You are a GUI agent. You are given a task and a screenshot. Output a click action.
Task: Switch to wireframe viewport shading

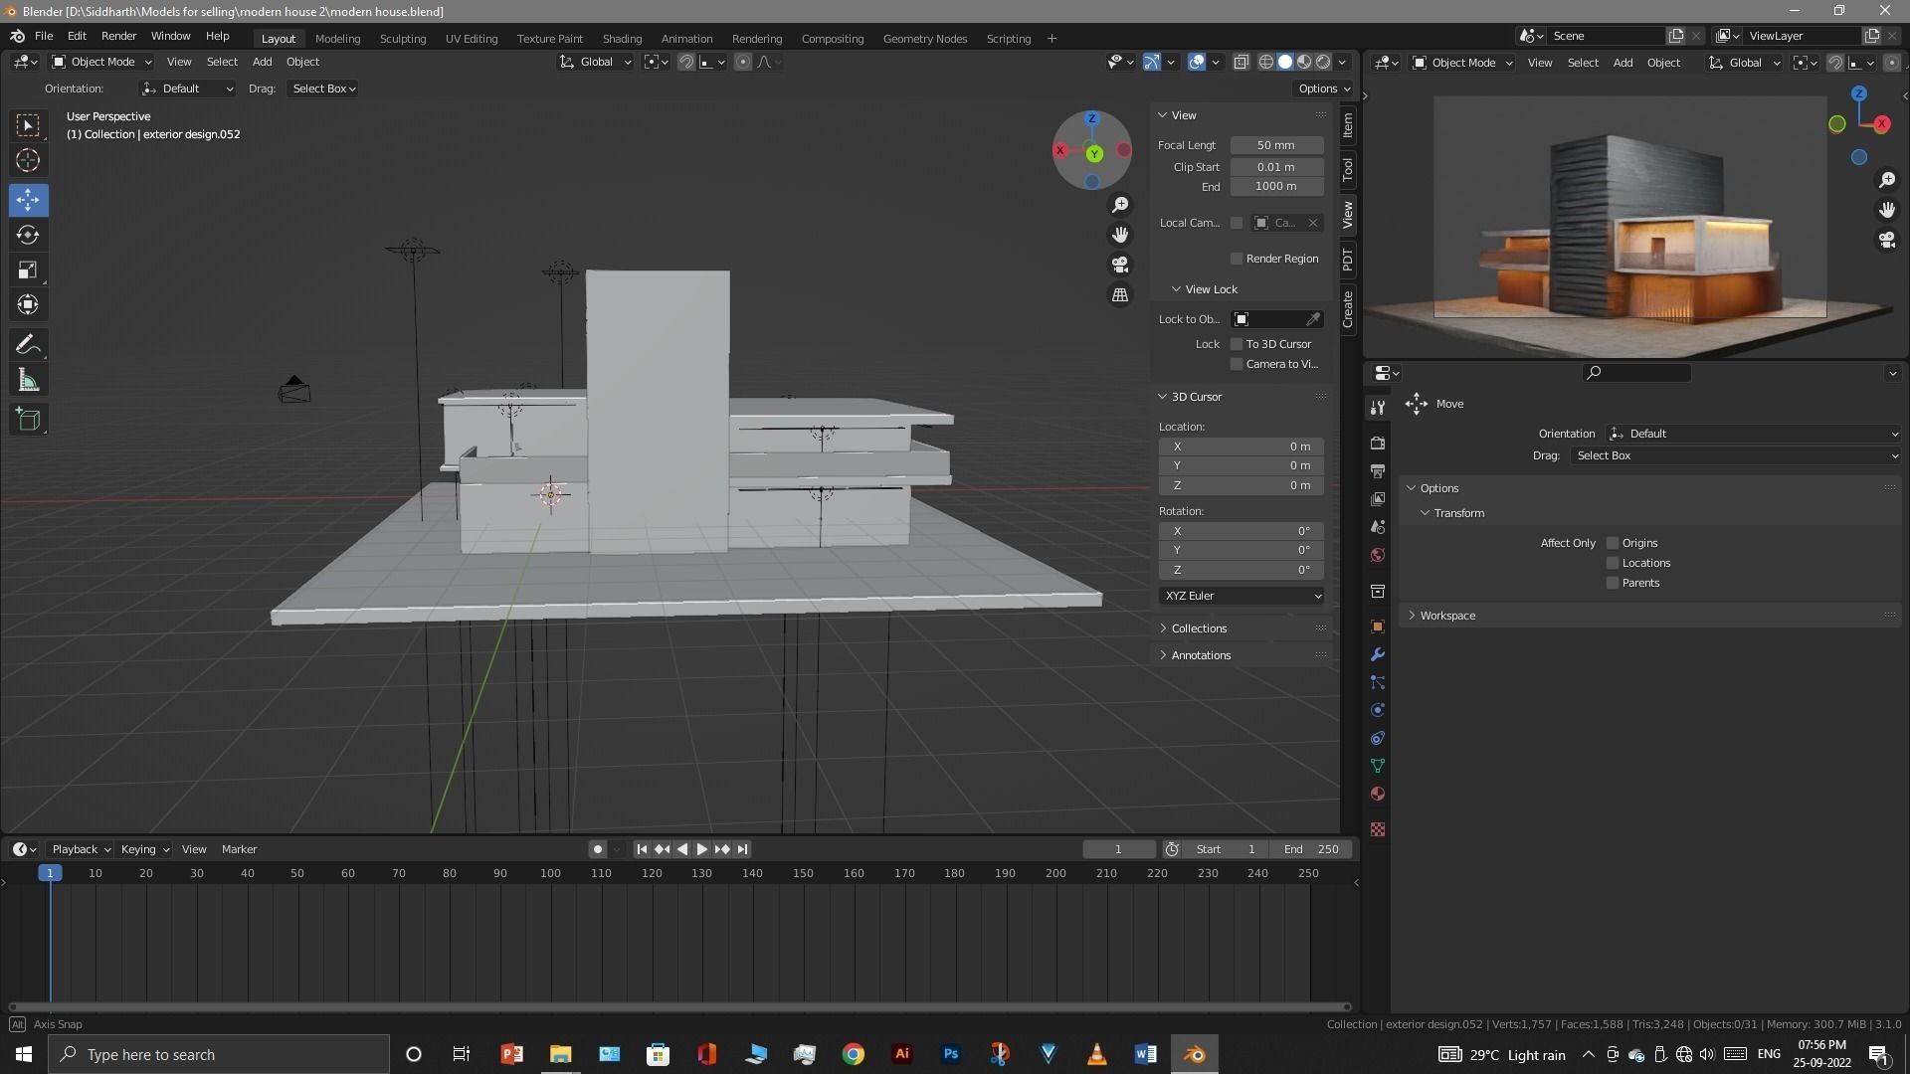click(x=1266, y=62)
